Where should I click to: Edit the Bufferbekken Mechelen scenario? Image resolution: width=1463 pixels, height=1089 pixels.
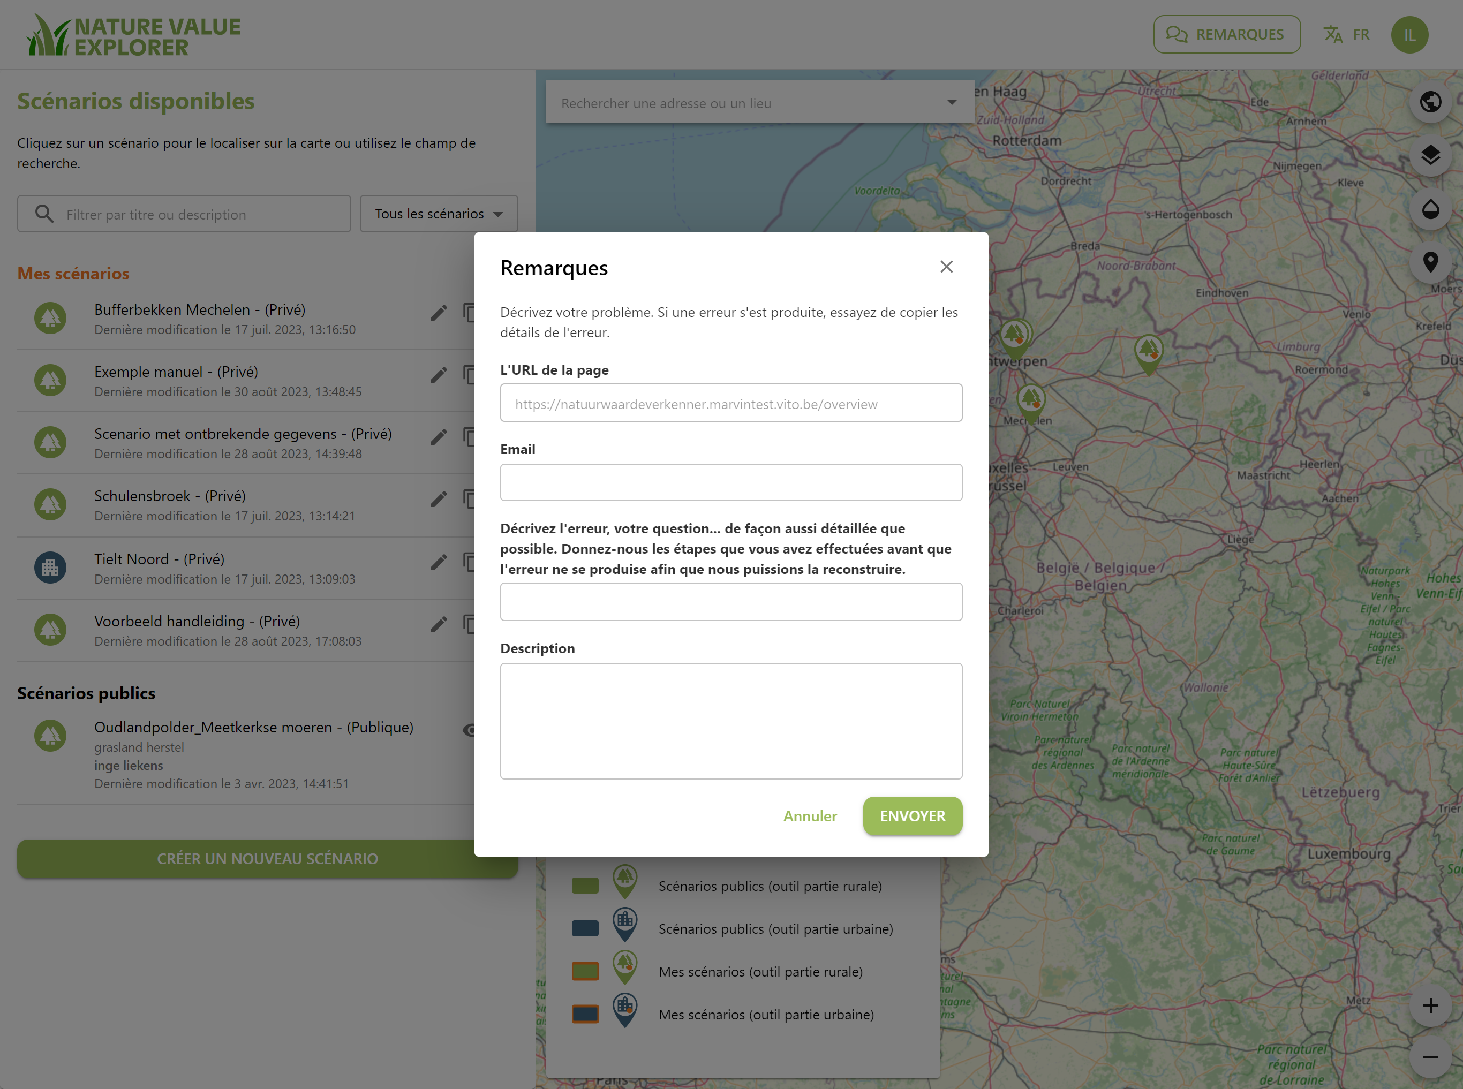439,313
